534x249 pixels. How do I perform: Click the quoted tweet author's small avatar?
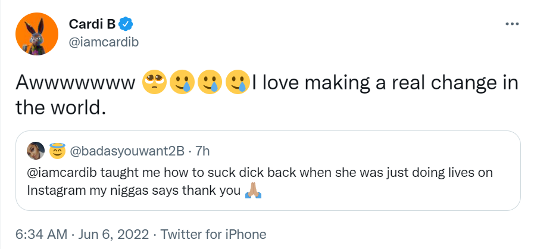35,151
